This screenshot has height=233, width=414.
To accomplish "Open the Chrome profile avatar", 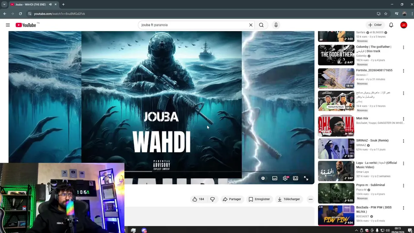I will coord(404,14).
